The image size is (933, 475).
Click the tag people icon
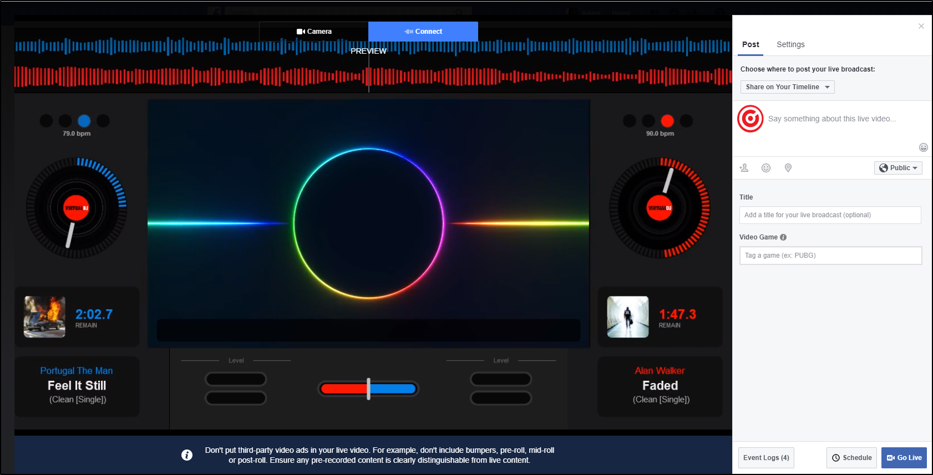744,168
